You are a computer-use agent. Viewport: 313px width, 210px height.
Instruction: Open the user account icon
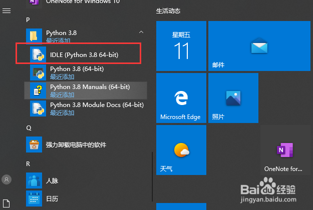coord(7,179)
